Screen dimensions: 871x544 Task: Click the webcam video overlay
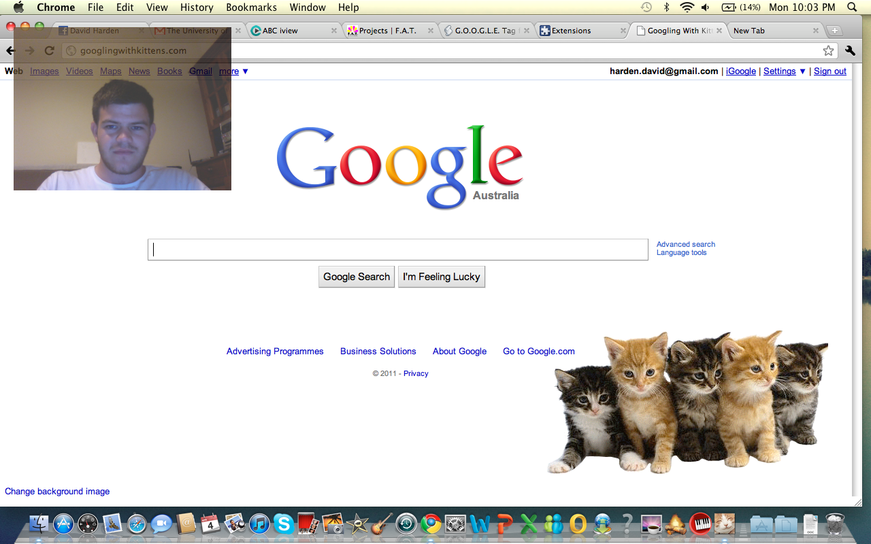[x=122, y=109]
